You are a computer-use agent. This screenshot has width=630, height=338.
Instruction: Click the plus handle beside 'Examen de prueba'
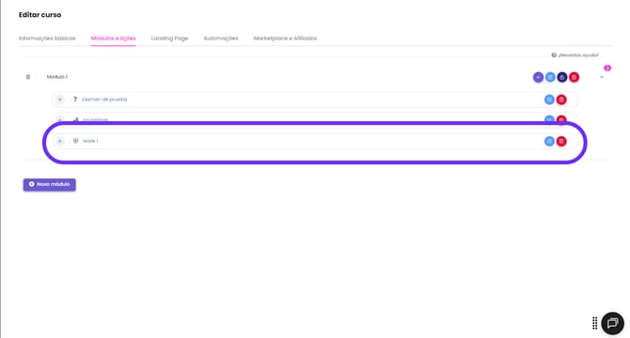tap(60, 100)
